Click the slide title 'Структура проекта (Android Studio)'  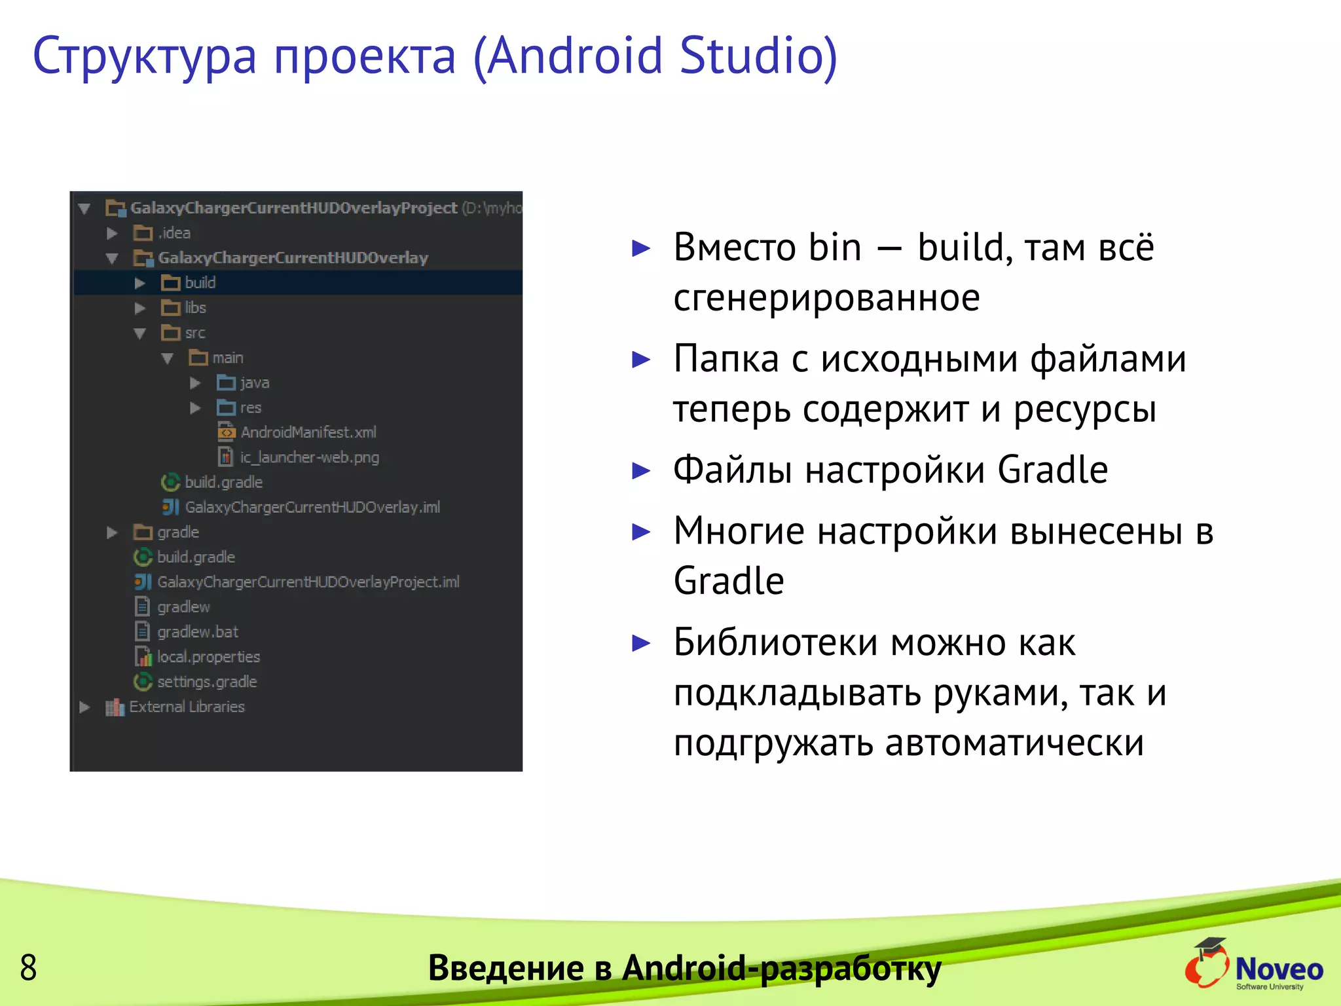pos(435,56)
